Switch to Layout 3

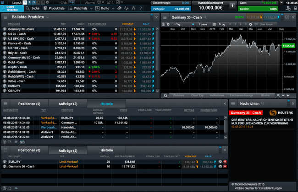pos(34,2)
